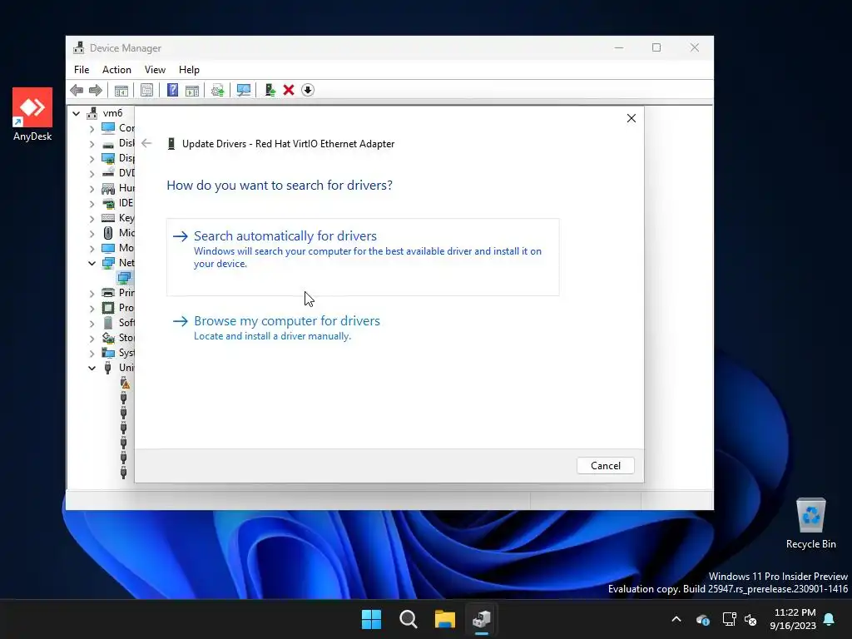The height and width of the screenshot is (639, 852).
Task: Expand the Display adapters category
Action: coord(92,159)
